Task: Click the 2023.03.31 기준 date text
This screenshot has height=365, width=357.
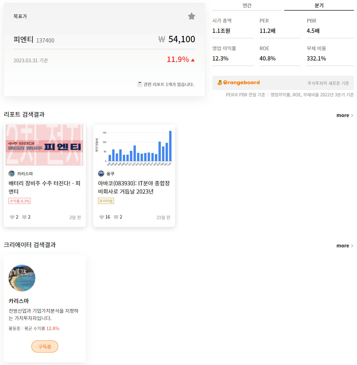Action: coord(31,60)
